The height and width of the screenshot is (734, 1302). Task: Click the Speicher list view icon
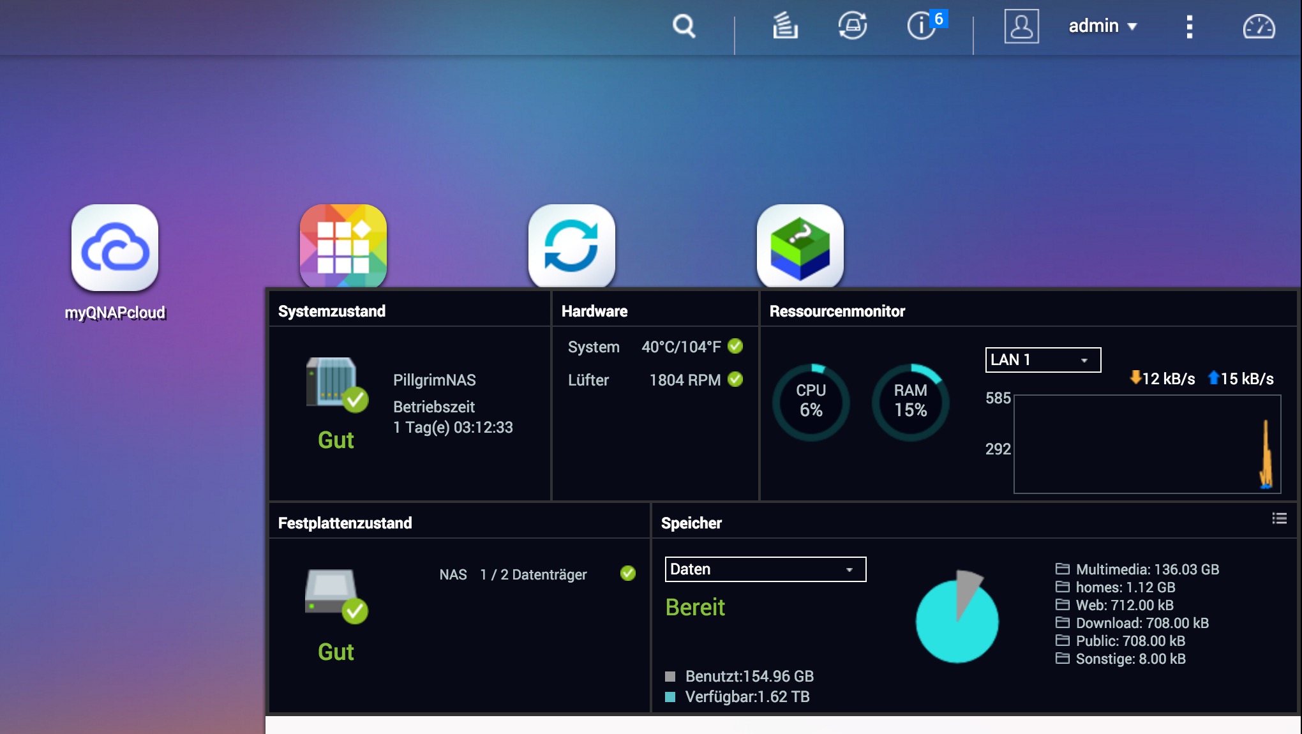tap(1279, 518)
